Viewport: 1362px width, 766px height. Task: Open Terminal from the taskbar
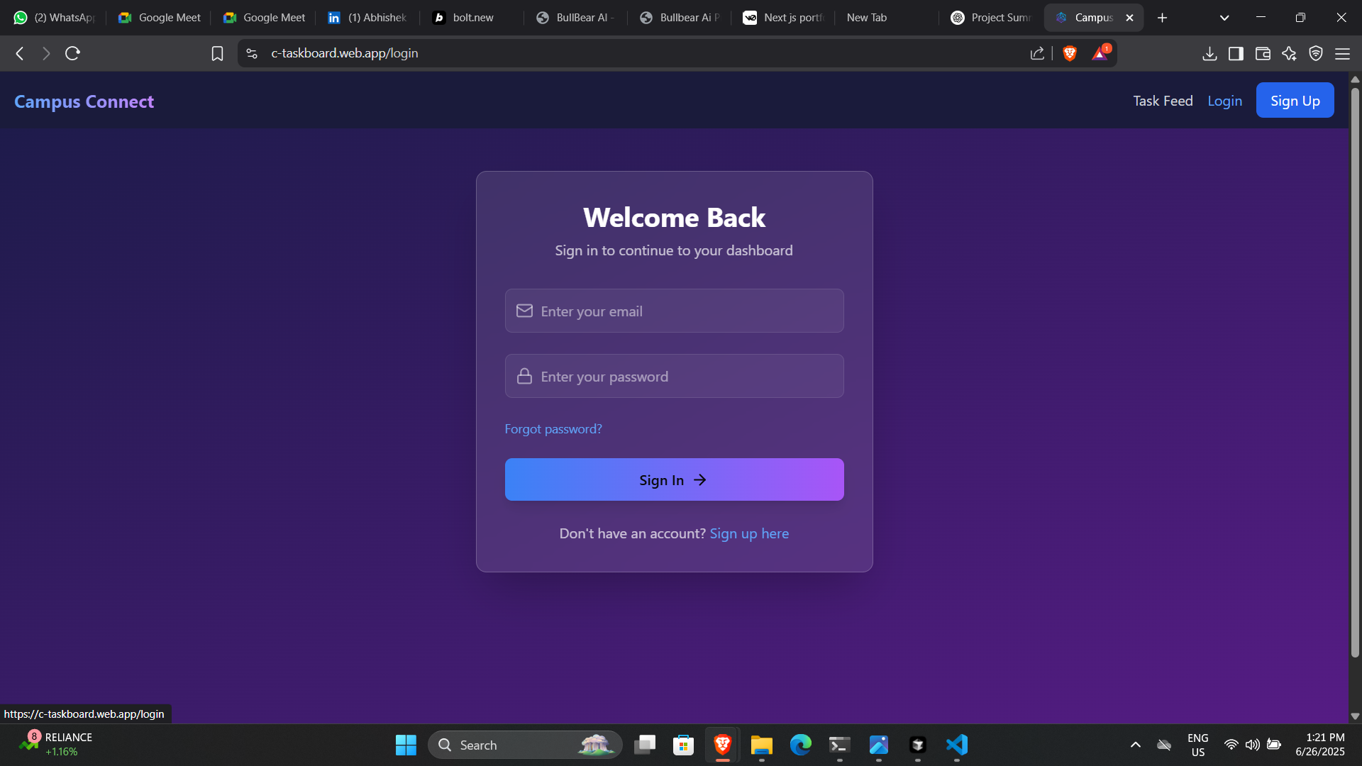pos(840,745)
